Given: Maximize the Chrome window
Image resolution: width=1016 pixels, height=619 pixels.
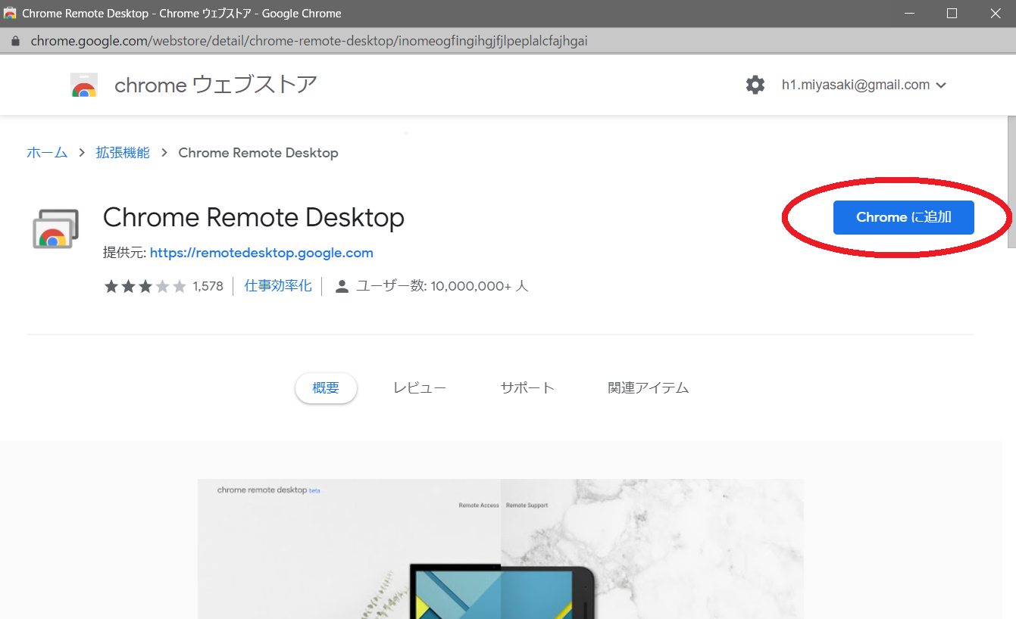Looking at the screenshot, I should (952, 14).
